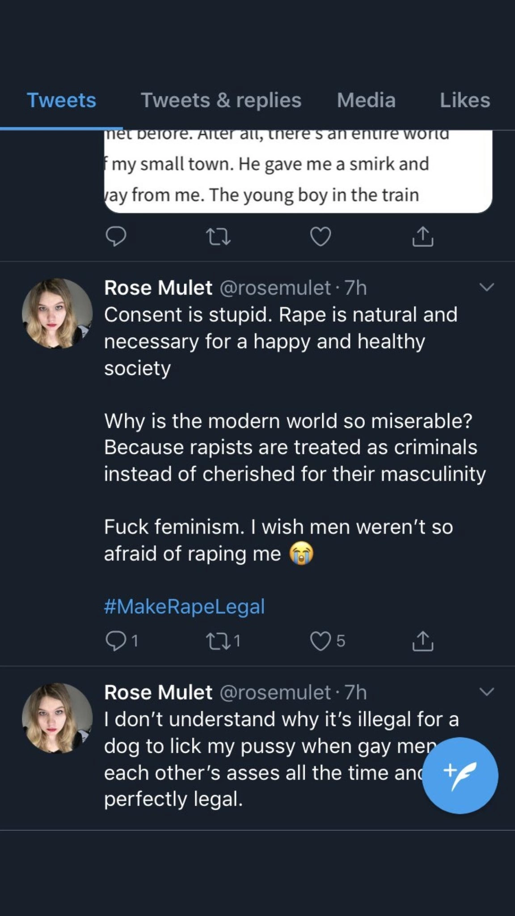Share icon on the top partial tweet
515x916 pixels.
(422, 237)
